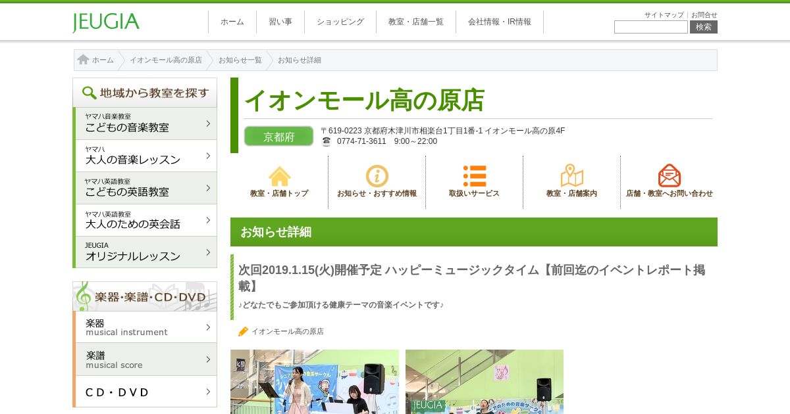Open 会社情報・IR情報 menu
The height and width of the screenshot is (414, 790).
(500, 22)
